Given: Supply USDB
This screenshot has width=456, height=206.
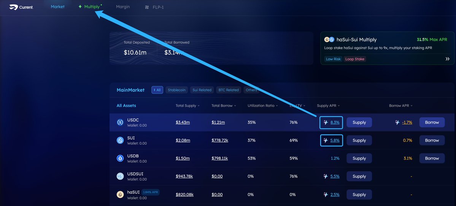Looking at the screenshot, I should (x=359, y=159).
